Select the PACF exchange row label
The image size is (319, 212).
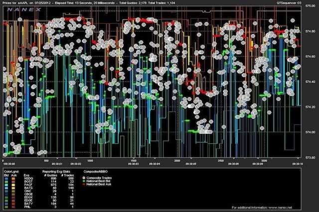click(28, 185)
